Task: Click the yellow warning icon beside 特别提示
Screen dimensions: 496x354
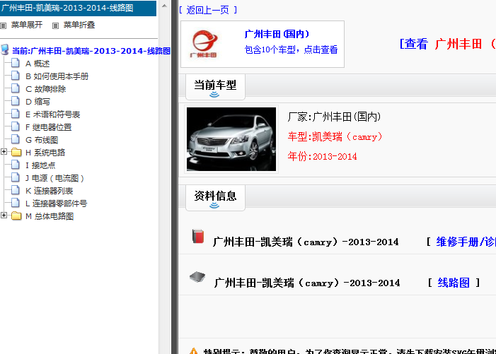Action: pyautogui.click(x=193, y=351)
